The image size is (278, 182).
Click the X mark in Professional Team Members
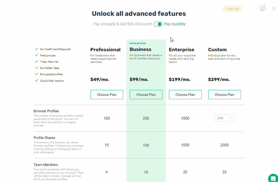107,172
